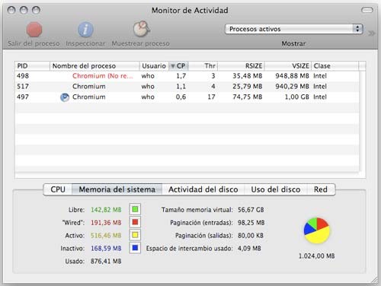Screen dimensions: 381x286
Task: Click the memory usage pie chart
Action: click(x=317, y=230)
